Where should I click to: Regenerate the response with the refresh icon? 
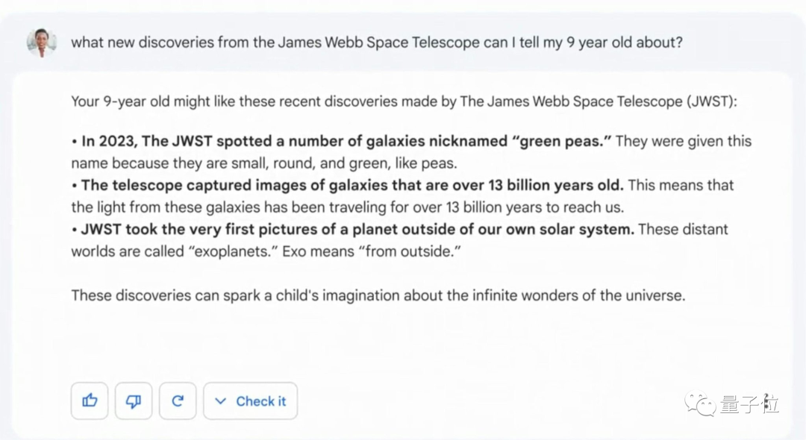click(x=178, y=401)
